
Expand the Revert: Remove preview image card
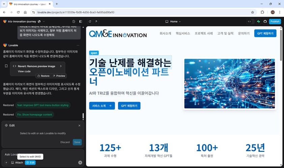pos(61,66)
